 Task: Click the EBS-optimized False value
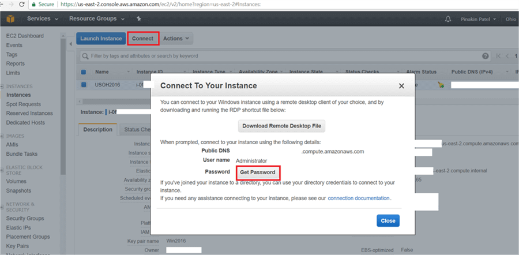[407, 250]
